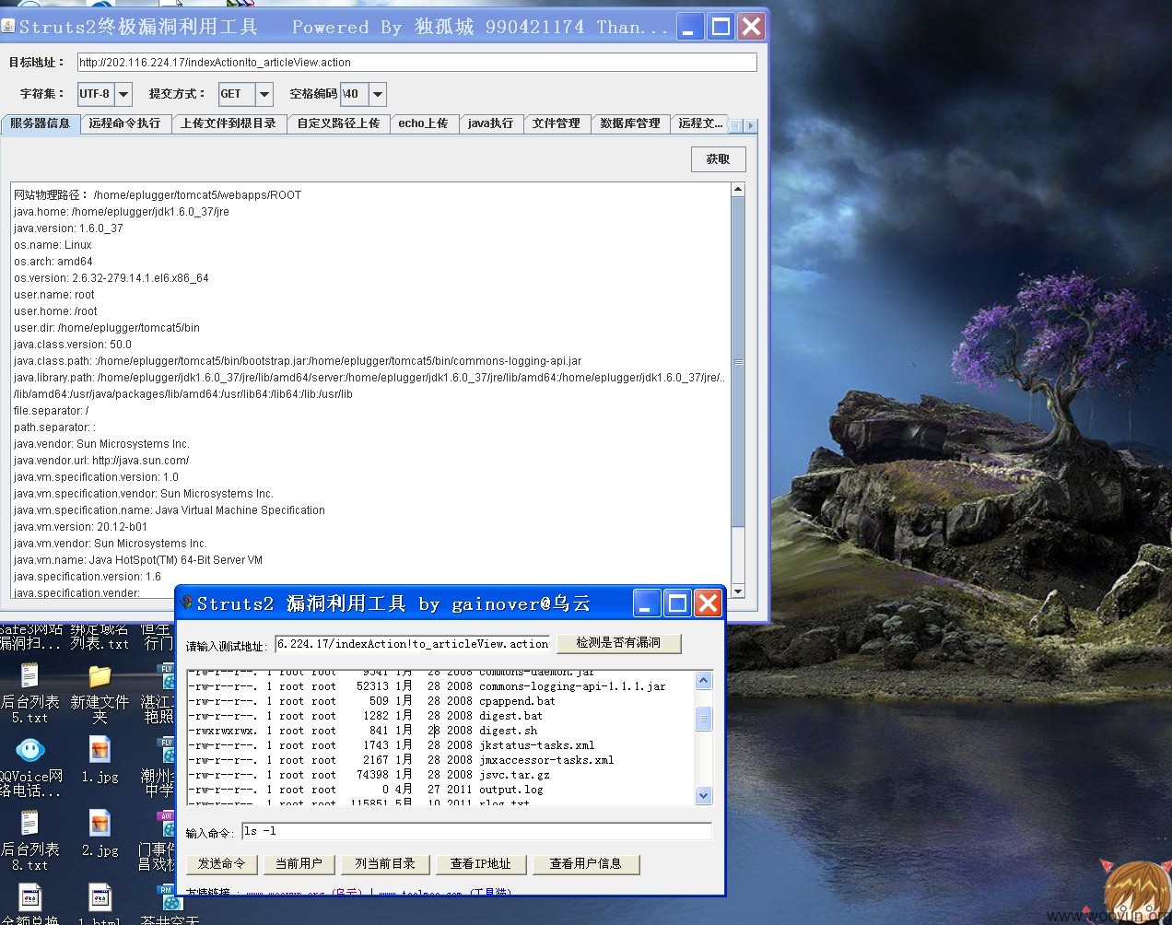Click the Java icon in Struts2终极漏洞利用工具 title bar
The height and width of the screenshot is (925, 1172).
coord(8,26)
